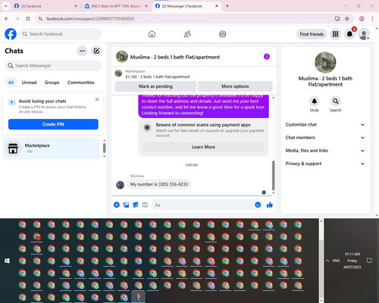Open the notifications bell icon

[x=349, y=34]
